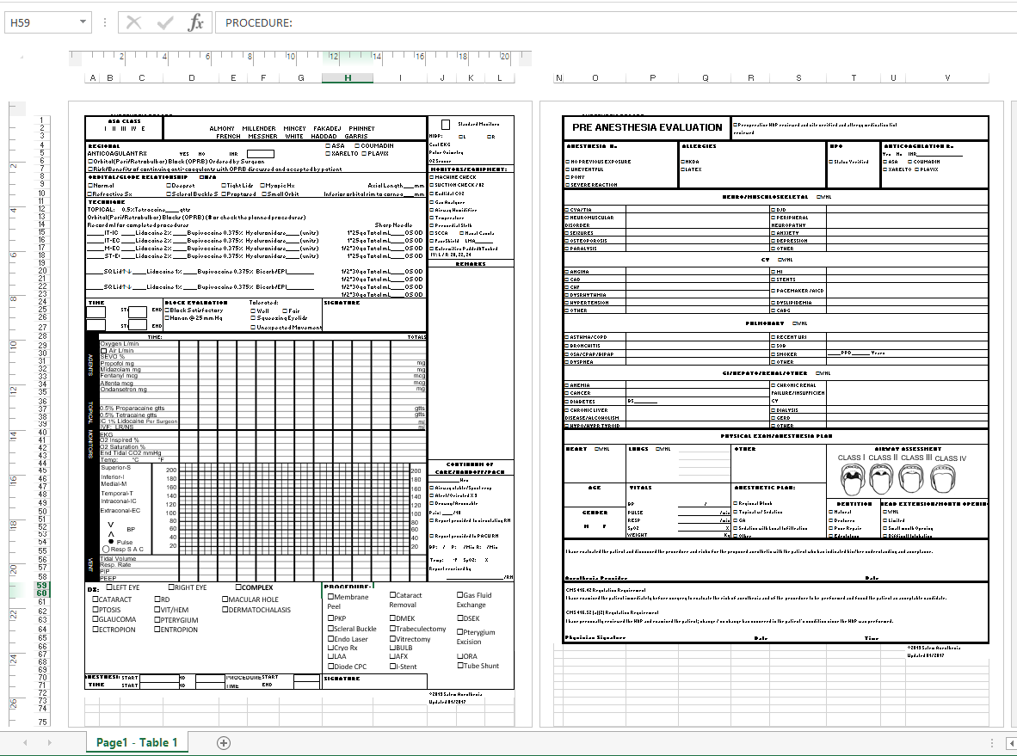Check the Diode CPC procedure box
The height and width of the screenshot is (756, 1017).
(330, 666)
